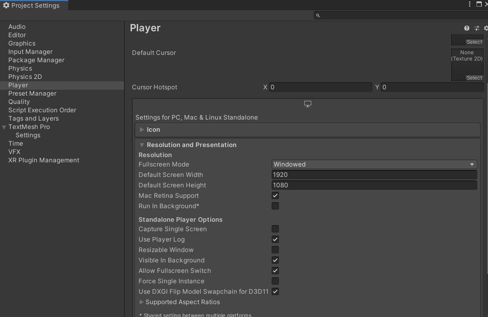Open Quality settings
Screen dimensions: 488x317
pyautogui.click(x=19, y=102)
